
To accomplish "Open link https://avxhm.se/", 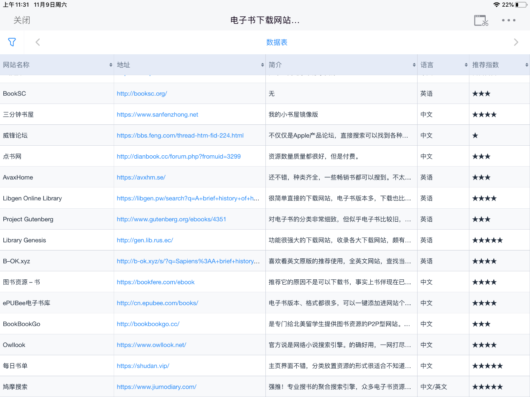I will click(x=141, y=177).
